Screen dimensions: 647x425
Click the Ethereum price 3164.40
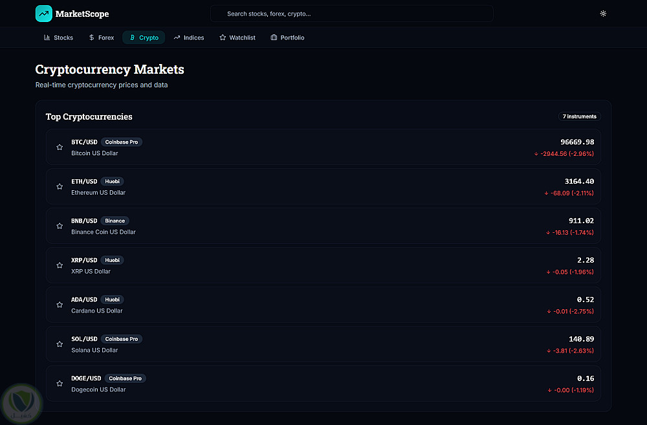pyautogui.click(x=579, y=182)
